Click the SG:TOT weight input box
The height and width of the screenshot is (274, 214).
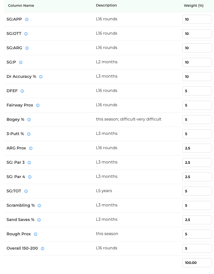point(197,191)
